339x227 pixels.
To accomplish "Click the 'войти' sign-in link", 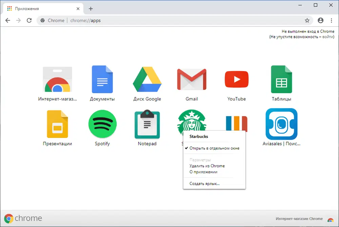I will [327, 37].
